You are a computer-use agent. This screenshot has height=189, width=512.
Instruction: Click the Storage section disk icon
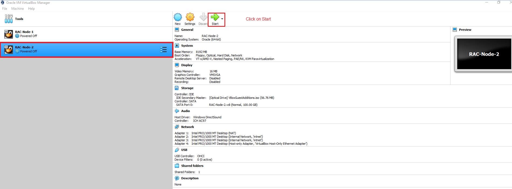coord(177,88)
